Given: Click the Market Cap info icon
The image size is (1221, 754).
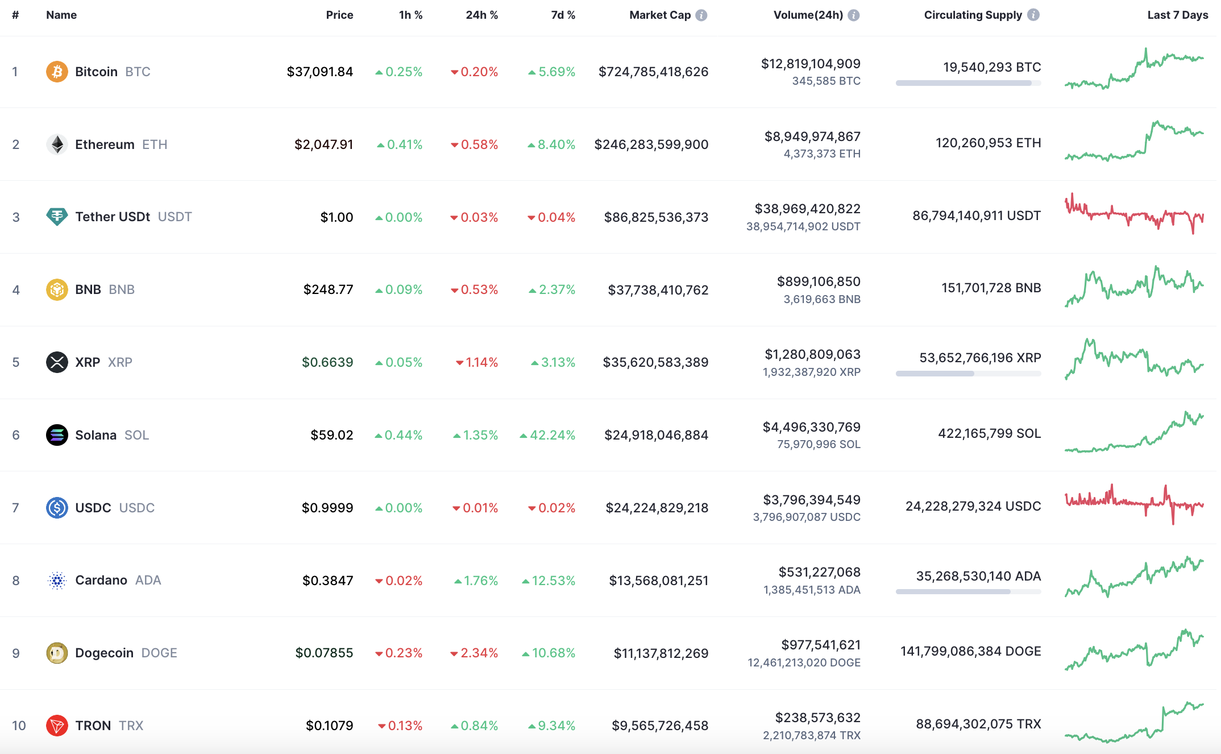Looking at the screenshot, I should pyautogui.click(x=701, y=15).
